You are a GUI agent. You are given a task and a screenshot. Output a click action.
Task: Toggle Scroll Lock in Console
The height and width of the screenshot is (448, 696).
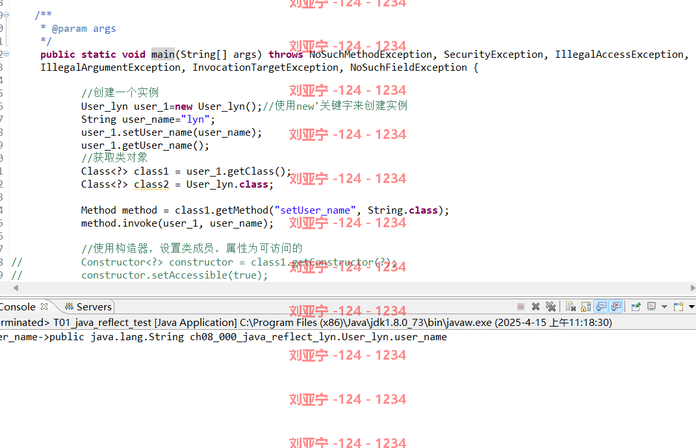(586, 306)
